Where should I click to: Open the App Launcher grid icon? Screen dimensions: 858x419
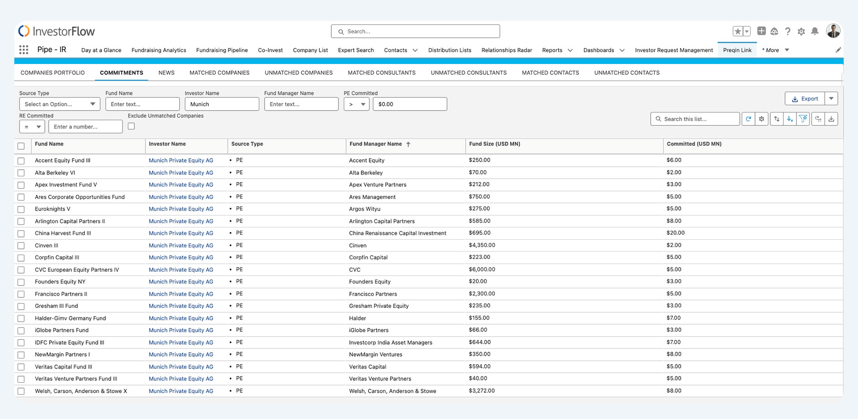[23, 50]
